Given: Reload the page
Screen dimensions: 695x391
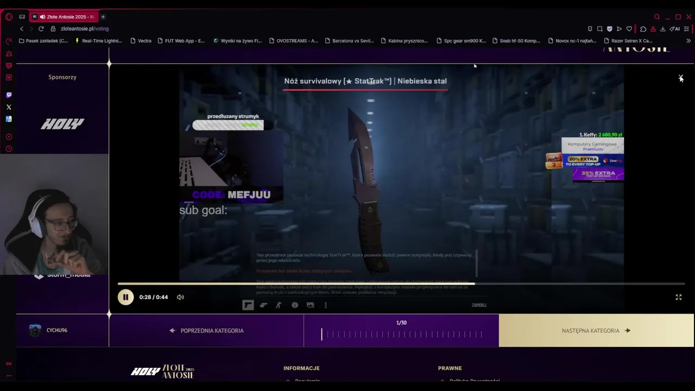Looking at the screenshot, I should tap(41, 29).
